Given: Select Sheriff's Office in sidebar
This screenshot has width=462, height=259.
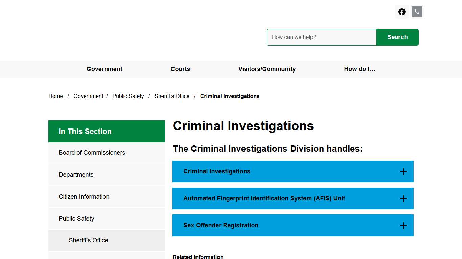Looking at the screenshot, I should tap(88, 240).
